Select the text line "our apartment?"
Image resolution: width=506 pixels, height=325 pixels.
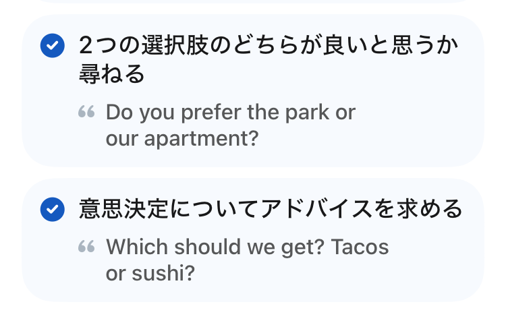click(182, 138)
